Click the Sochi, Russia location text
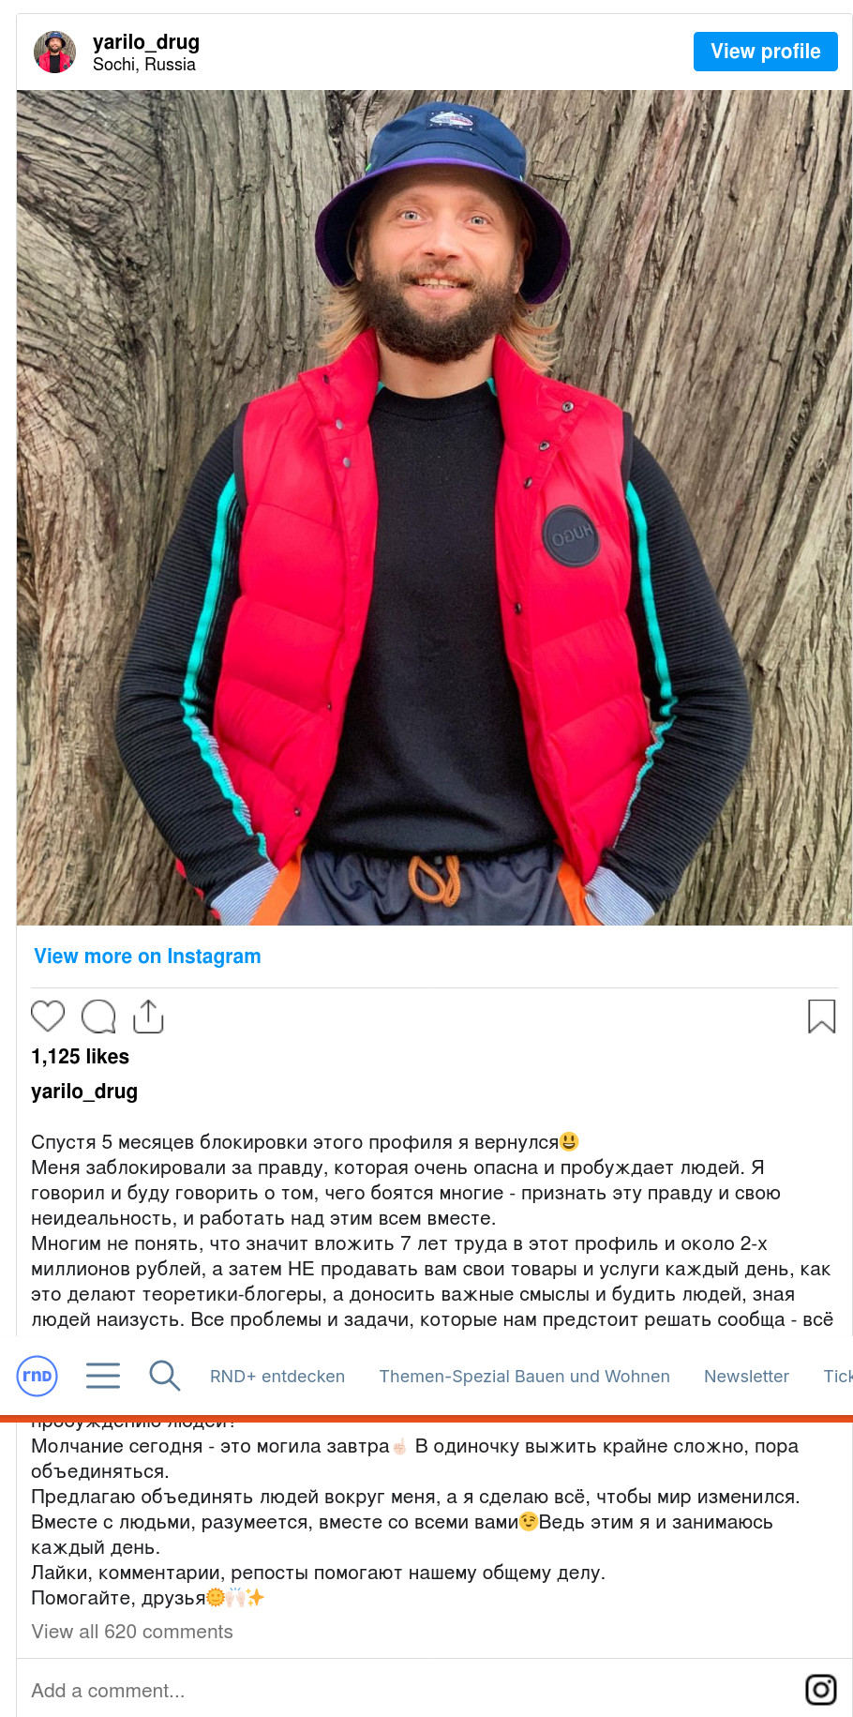The height and width of the screenshot is (1717, 853). click(x=144, y=65)
